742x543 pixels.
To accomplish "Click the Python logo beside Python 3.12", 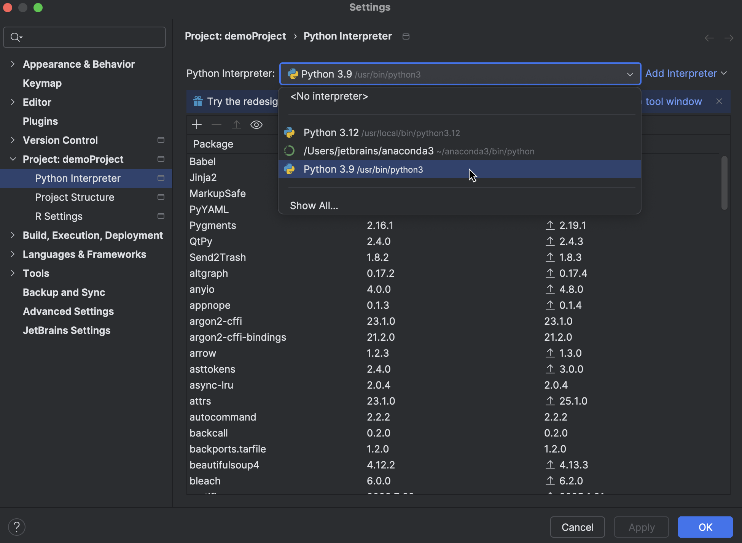I will tap(290, 132).
